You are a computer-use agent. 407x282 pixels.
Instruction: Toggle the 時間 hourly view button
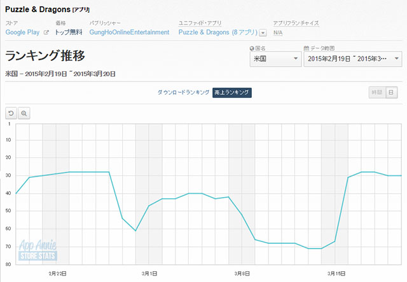pyautogui.click(x=377, y=93)
